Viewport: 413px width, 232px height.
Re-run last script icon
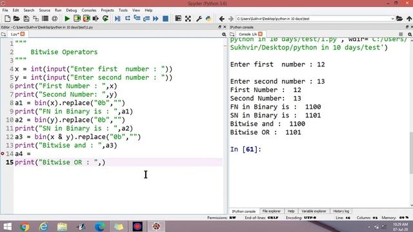click(x=105, y=19)
